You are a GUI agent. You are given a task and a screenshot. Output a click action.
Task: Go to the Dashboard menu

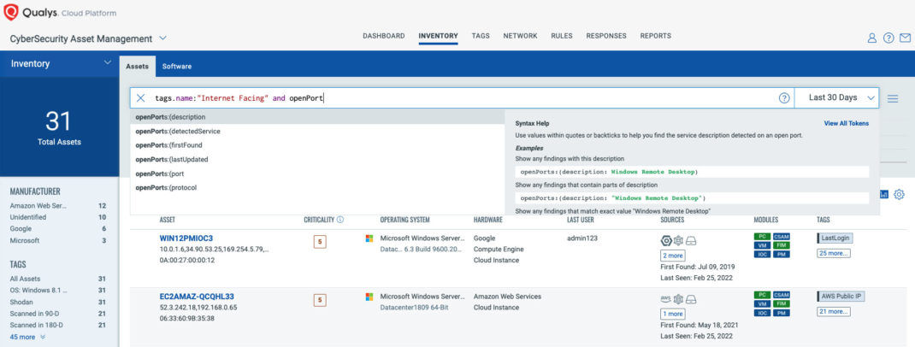point(383,36)
